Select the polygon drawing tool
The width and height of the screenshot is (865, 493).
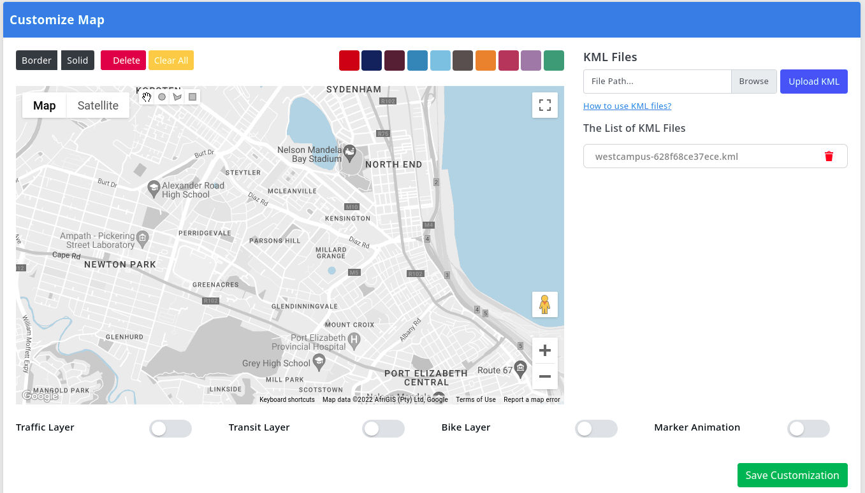(x=177, y=96)
